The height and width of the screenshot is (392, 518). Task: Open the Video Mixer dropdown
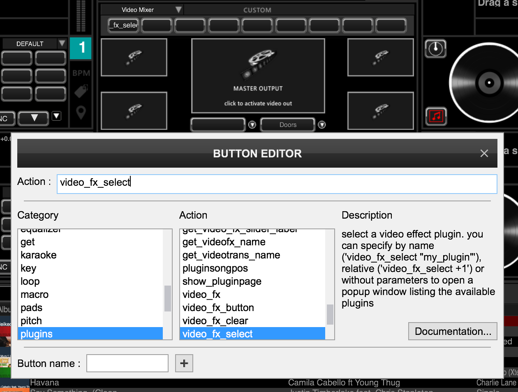(179, 9)
